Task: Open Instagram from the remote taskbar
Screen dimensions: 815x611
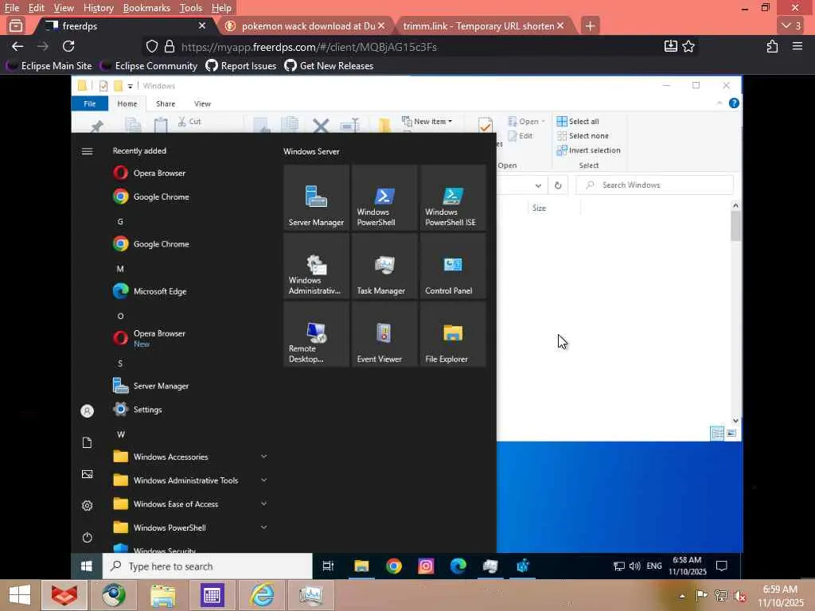Action: 426,566
